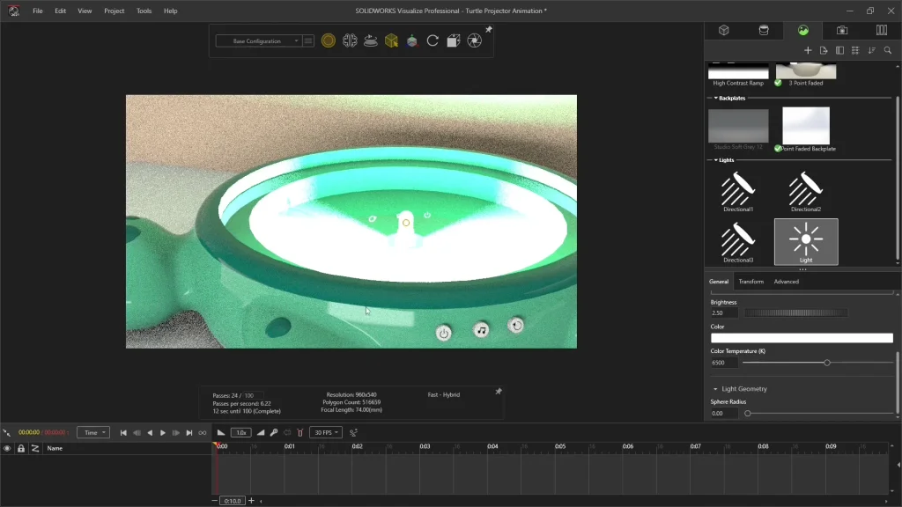
Task: Click the search magnifier in scenes panel
Action: pos(888,50)
